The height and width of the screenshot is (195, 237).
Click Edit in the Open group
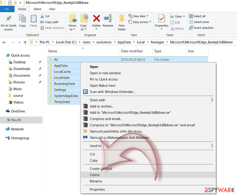point(175,22)
